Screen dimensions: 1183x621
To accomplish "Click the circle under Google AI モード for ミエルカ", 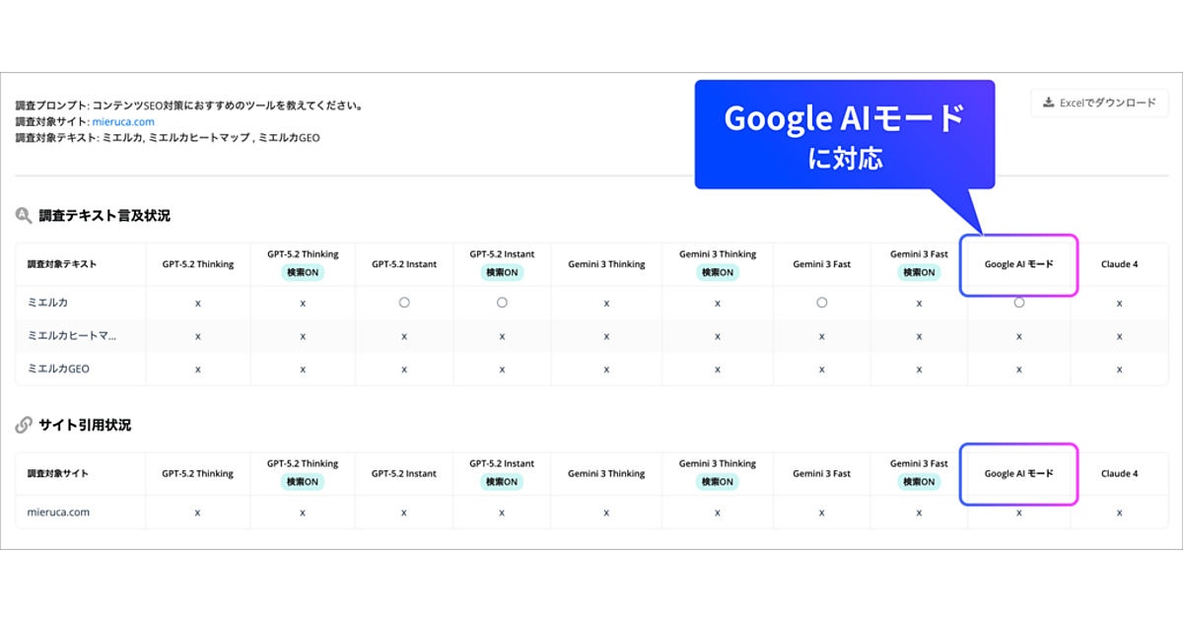I will pos(1018,303).
